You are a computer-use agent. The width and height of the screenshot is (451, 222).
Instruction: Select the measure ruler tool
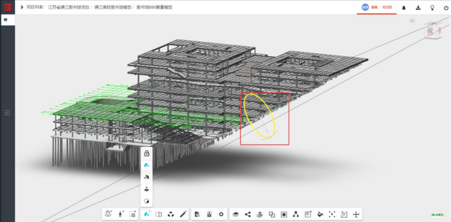[183, 214]
